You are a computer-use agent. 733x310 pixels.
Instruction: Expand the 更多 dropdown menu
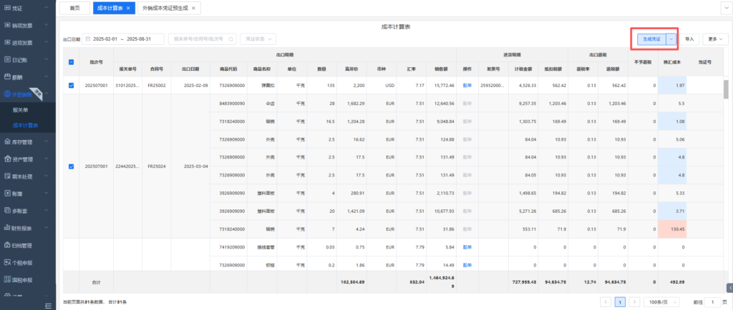[714, 39]
